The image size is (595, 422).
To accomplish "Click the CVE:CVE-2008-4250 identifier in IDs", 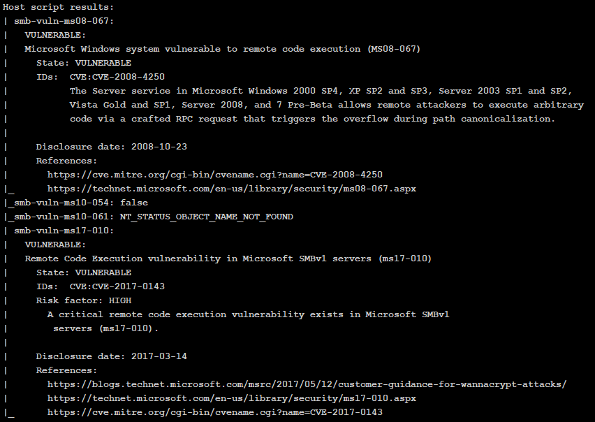I will pos(117,77).
